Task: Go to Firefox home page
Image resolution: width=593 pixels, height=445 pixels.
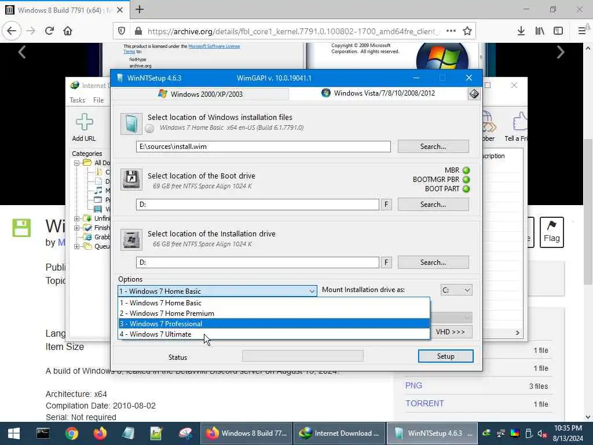Action: (68, 31)
